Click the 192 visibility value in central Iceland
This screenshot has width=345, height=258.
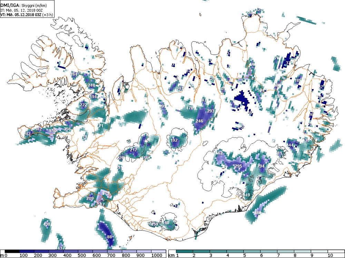point(174,140)
